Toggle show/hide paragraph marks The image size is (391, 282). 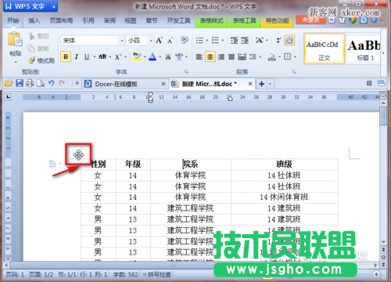278,40
